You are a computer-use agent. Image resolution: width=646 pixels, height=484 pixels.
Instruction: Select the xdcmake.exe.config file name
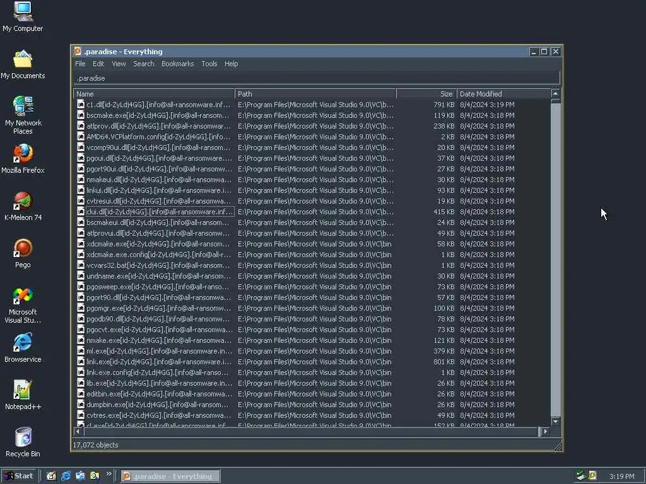(x=158, y=255)
